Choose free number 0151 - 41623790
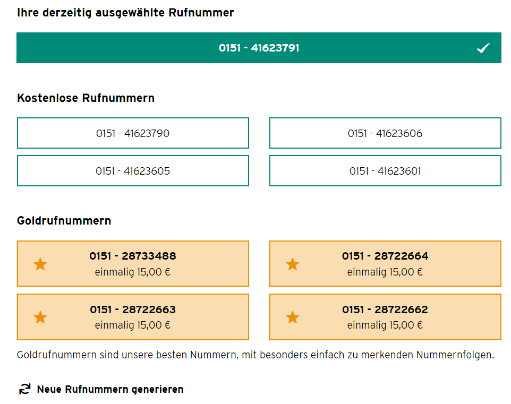The height and width of the screenshot is (404, 511). (133, 133)
